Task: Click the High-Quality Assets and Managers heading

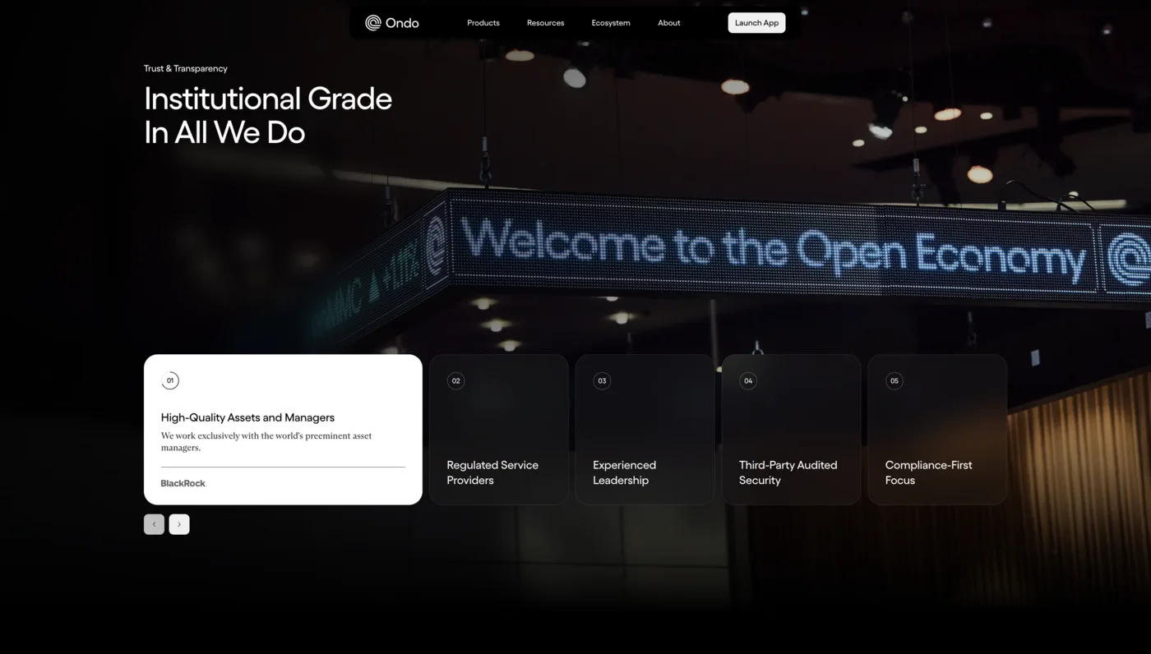Action: (247, 417)
